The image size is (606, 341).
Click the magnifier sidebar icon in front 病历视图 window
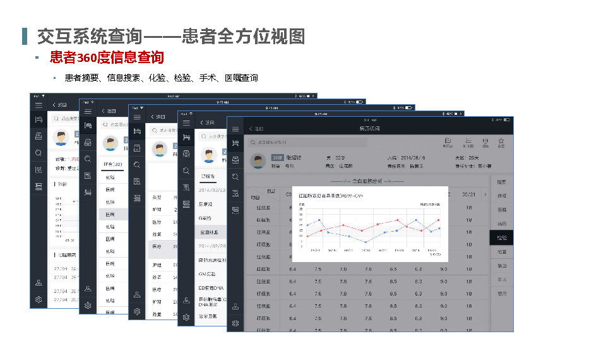tap(235, 177)
